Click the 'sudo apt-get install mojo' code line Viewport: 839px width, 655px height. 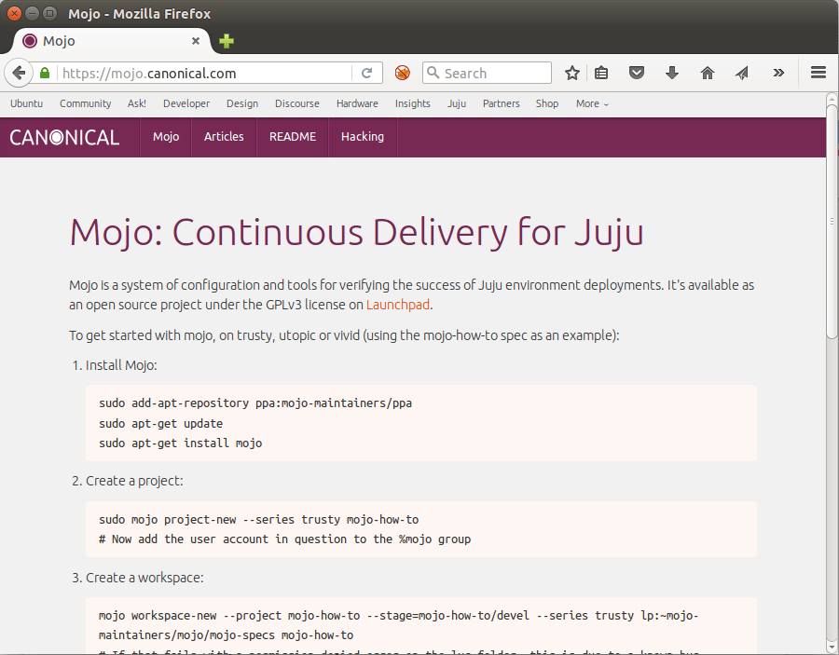point(180,443)
